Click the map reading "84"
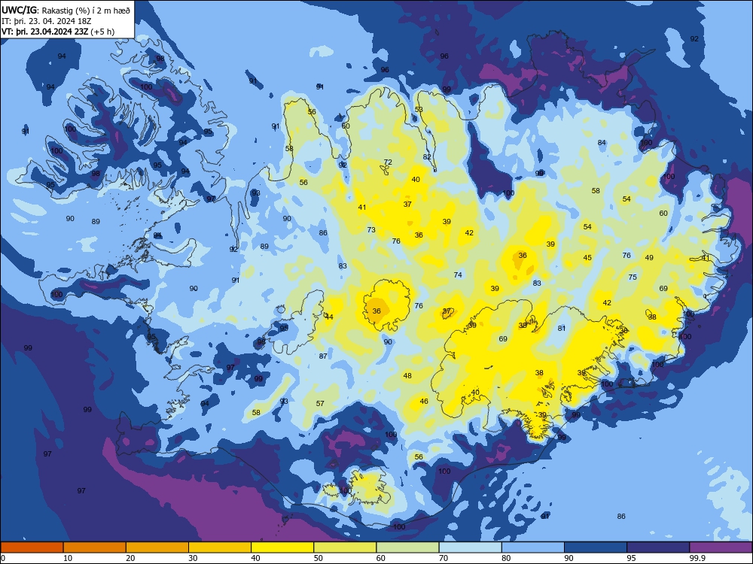The image size is (753, 564). (x=602, y=142)
